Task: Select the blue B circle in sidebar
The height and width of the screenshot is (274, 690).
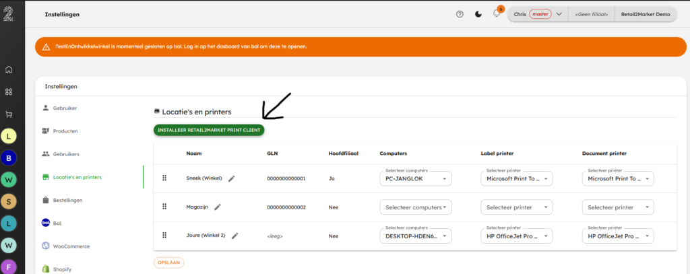Action: pos(8,158)
